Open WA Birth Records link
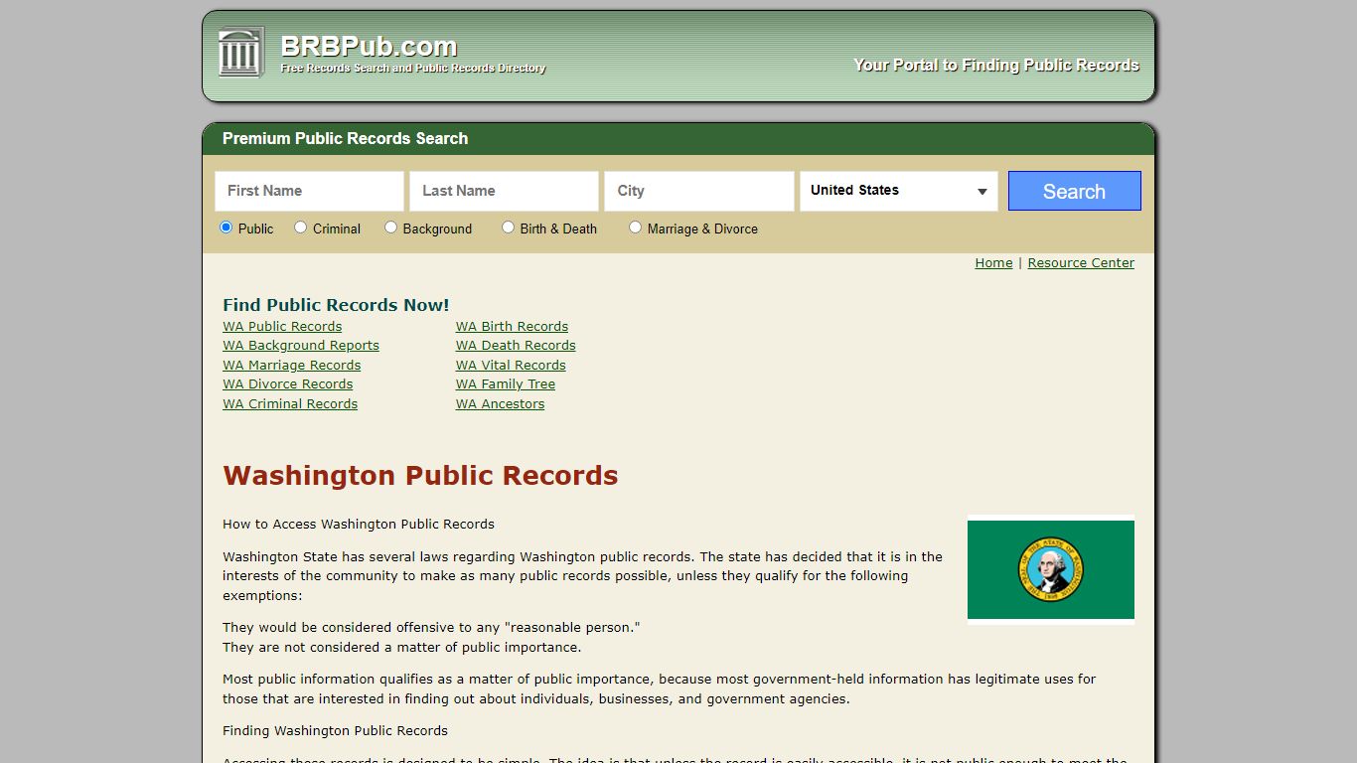The image size is (1357, 763). click(513, 327)
